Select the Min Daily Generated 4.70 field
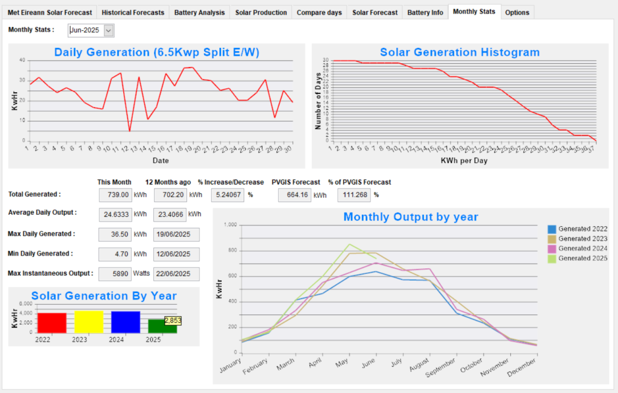Screen dimensions: 618x393 115,254
